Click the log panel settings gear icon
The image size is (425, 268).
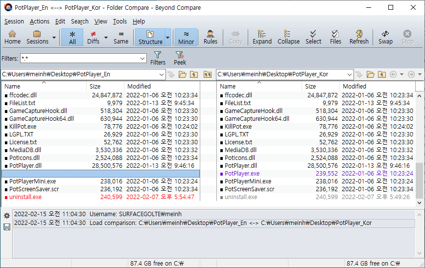coord(7,216)
